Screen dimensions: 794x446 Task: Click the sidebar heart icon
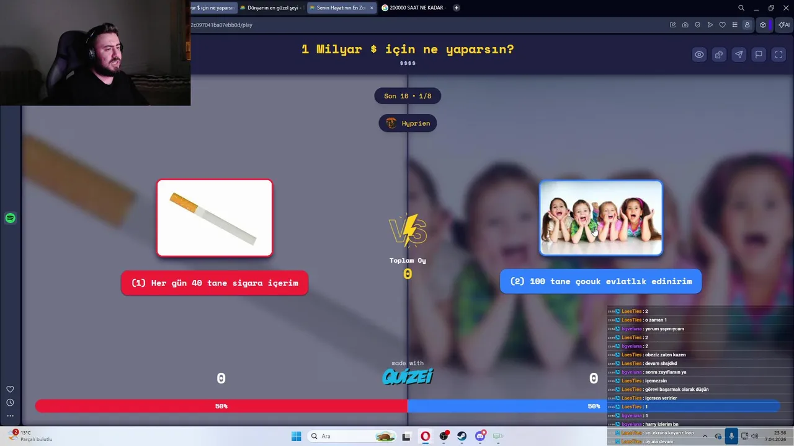[10, 389]
